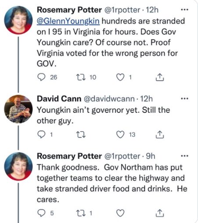Retweet the Gov Northam tweet
Screen dimensions: 198x223
point(81,213)
